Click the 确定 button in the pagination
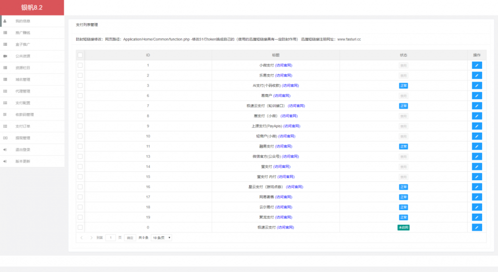Viewport: 498px width, 272px height. tap(130, 238)
